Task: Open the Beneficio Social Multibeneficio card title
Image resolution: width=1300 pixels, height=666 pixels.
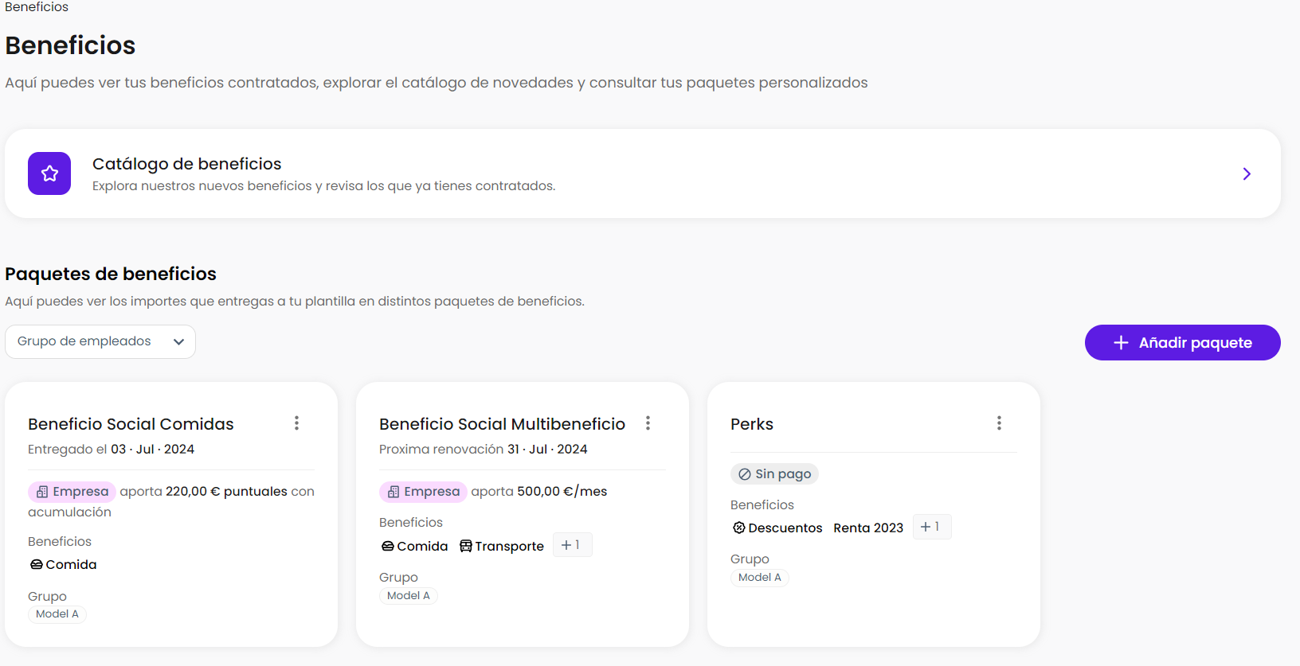Action: click(502, 424)
